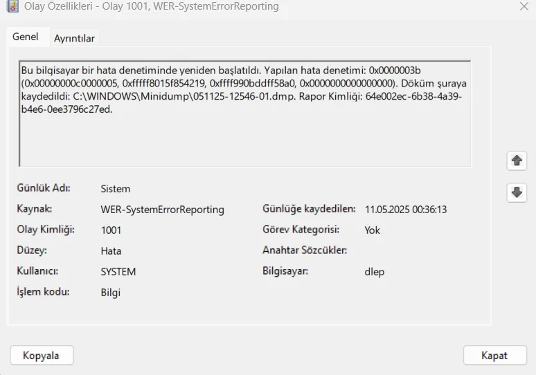Click the Olay Kimliği label

pyautogui.click(x=46, y=230)
